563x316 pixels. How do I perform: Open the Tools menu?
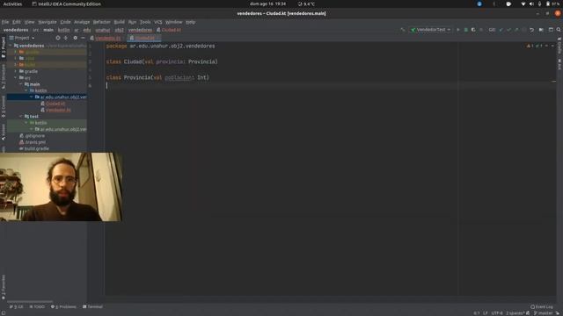[145, 22]
